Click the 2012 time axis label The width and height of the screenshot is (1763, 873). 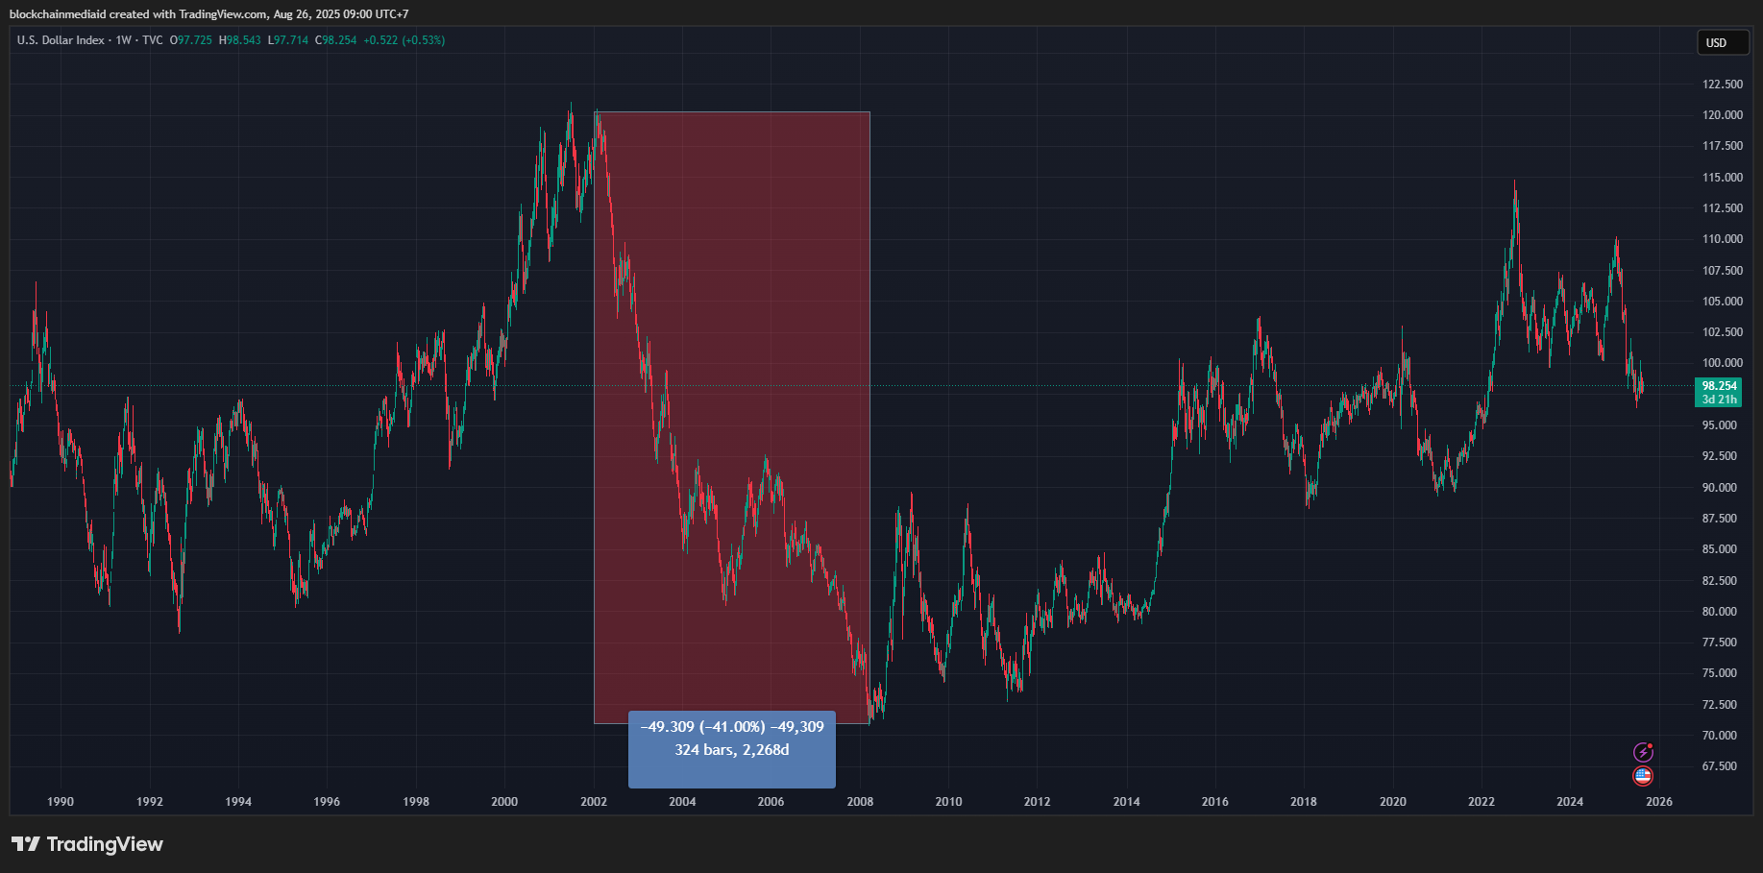1038,802
